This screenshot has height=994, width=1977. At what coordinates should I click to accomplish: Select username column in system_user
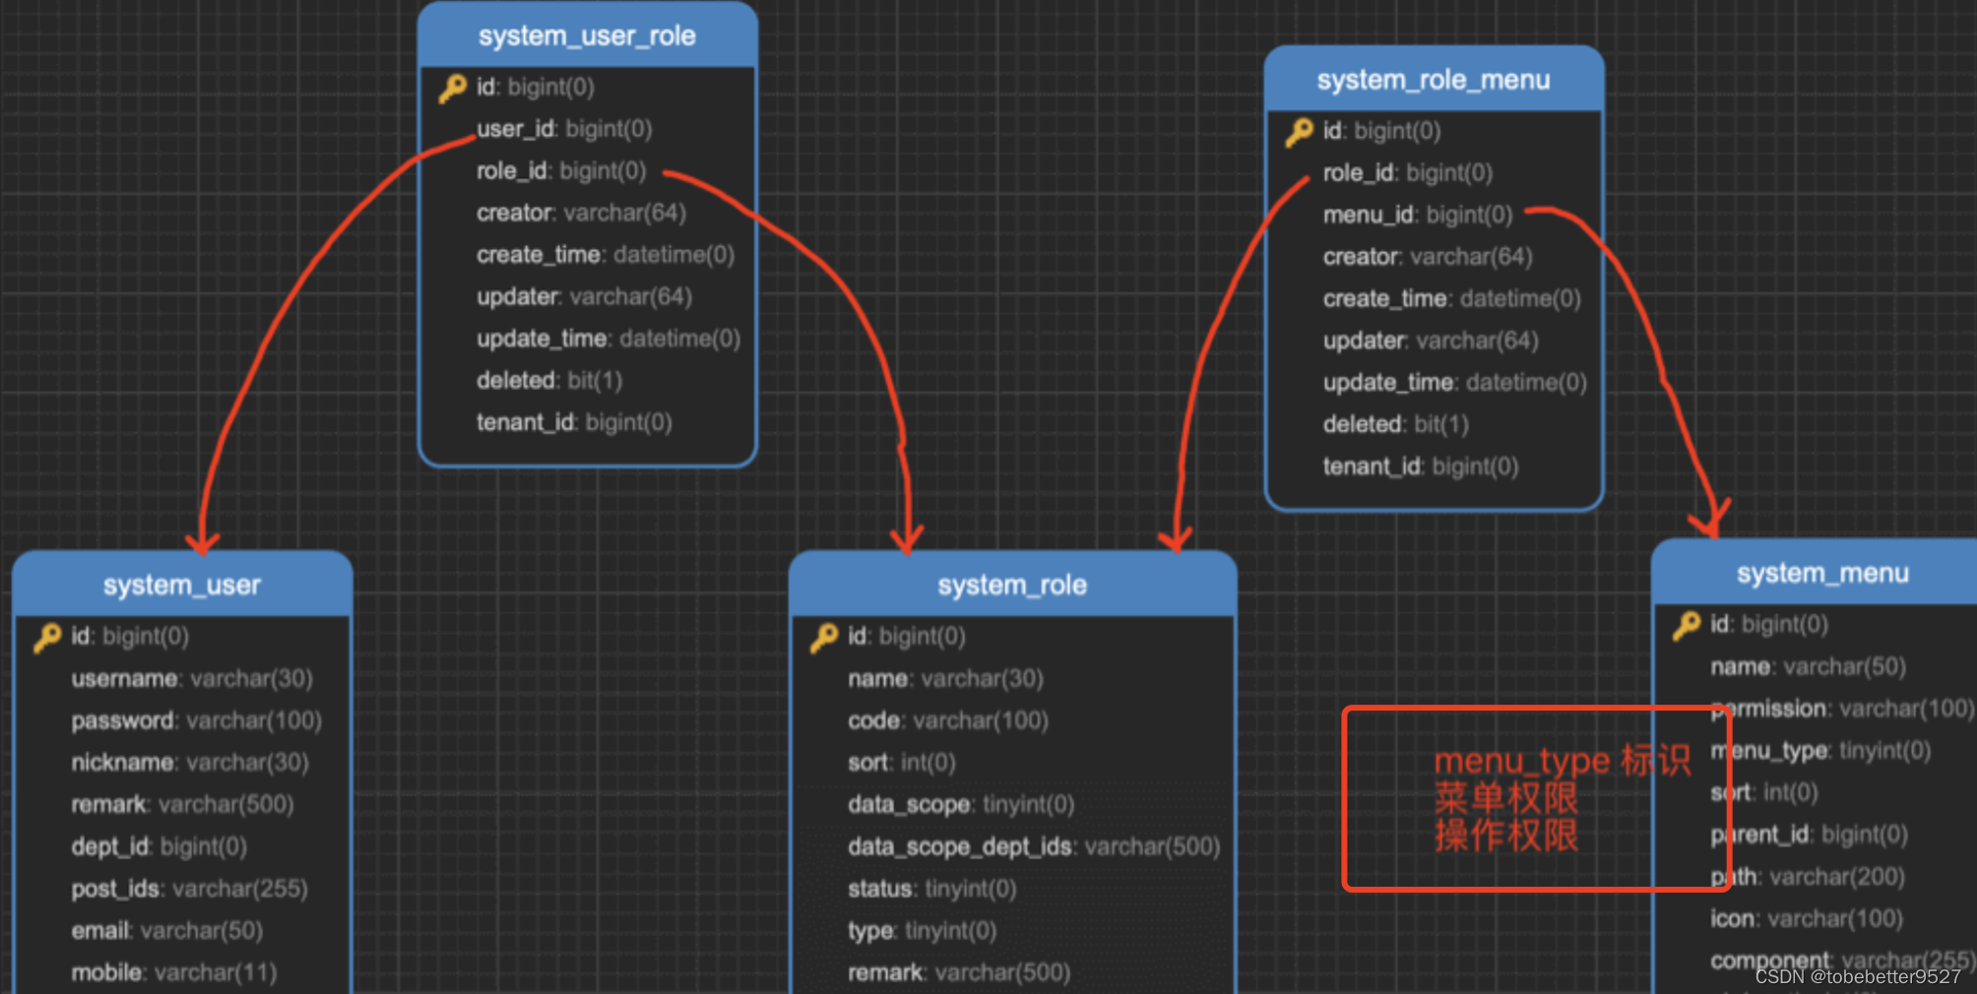(192, 679)
